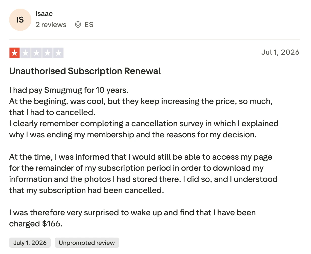Click the location pin icon
Image resolution: width=311 pixels, height=254 pixels.
coord(78,25)
